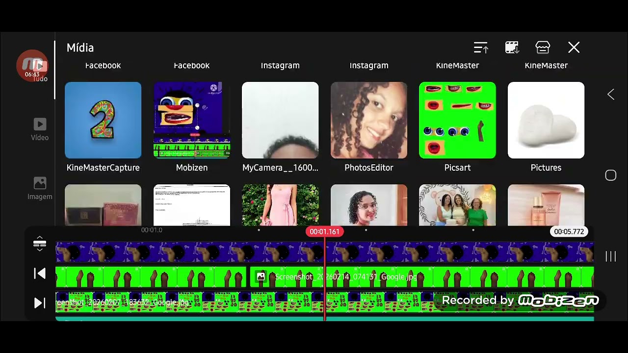Select the Imagem filter in sidebar
The width and height of the screenshot is (628, 353).
click(40, 188)
